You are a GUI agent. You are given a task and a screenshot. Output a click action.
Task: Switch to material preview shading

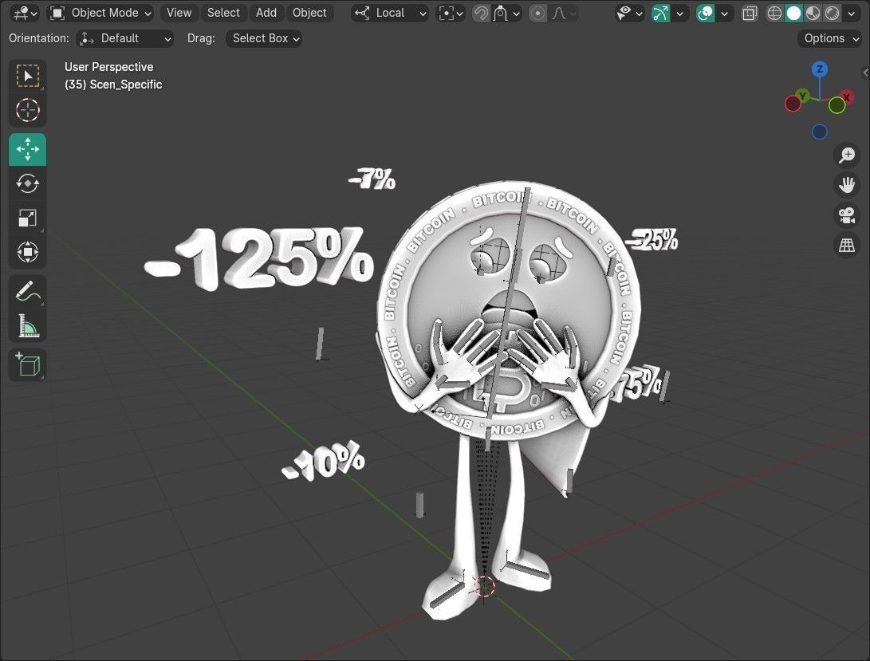[x=813, y=13]
